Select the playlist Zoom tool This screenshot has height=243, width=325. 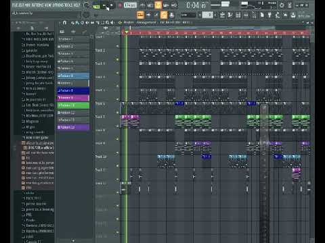108,23
